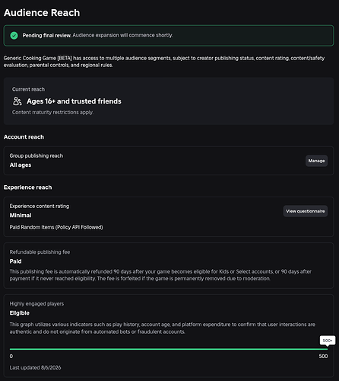Click the 'Refundable publishing fee' label
This screenshot has height=381, width=339.
[x=40, y=252]
